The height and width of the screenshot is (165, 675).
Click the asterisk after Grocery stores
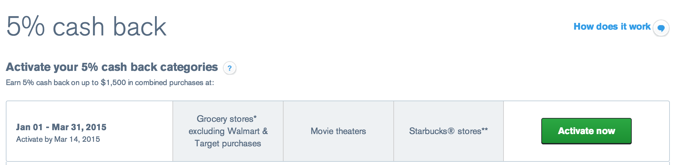[255, 117]
